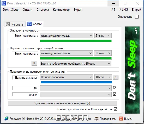Open Время отображения сообщения 60 сек. dropdown
This screenshot has width=144, height=124.
(75, 64)
